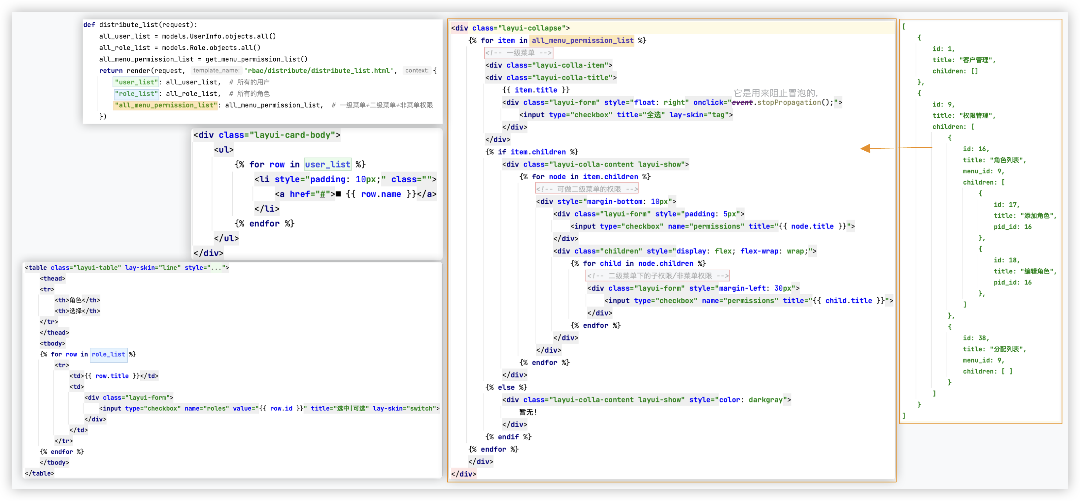Viewport: 1080px width, 501px height.
Task: Click the context parameter hint
Action: 417,70
